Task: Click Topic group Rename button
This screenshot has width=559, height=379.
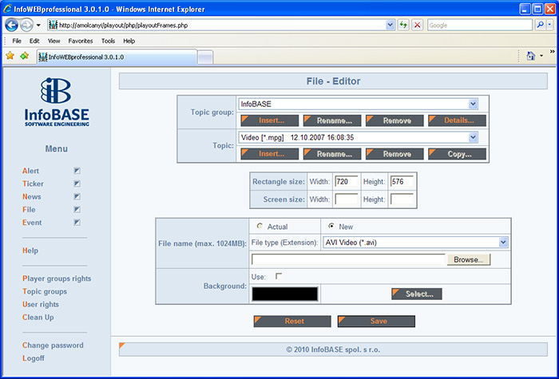Action: (x=332, y=120)
